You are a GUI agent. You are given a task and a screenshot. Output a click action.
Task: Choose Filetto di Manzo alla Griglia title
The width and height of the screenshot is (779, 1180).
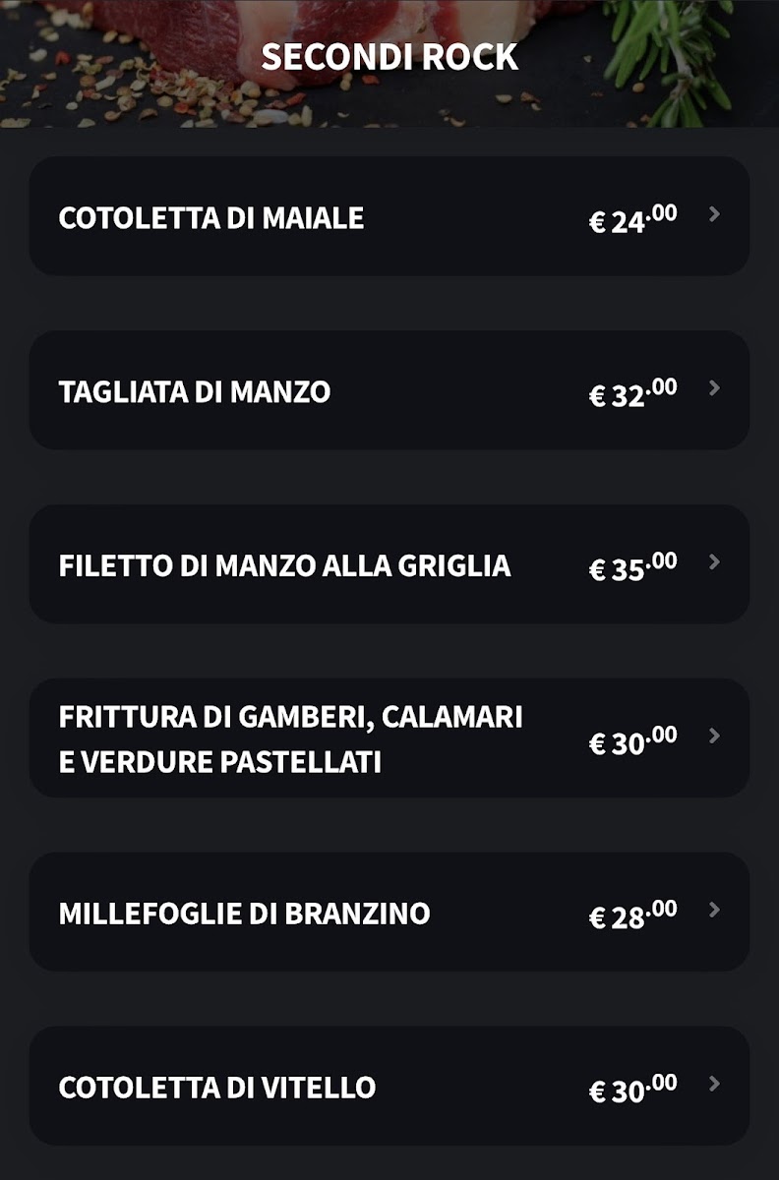284,565
